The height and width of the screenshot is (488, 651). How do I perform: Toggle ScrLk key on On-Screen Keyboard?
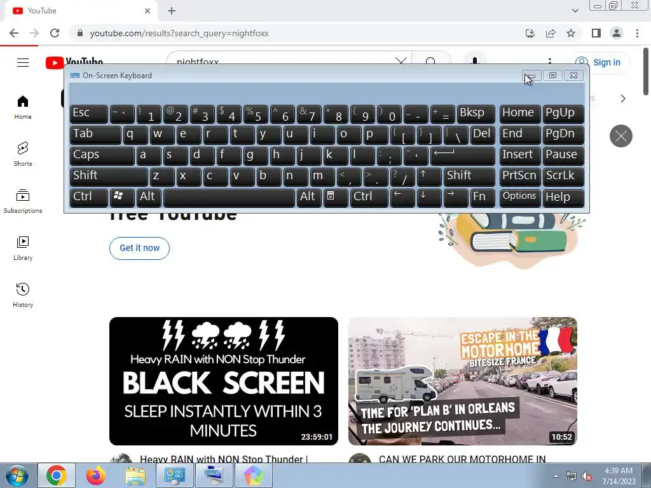(563, 177)
